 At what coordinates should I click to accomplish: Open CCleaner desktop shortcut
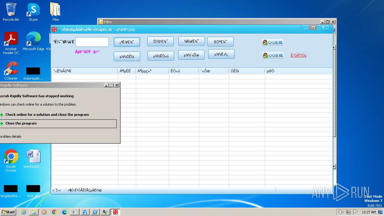(11, 71)
